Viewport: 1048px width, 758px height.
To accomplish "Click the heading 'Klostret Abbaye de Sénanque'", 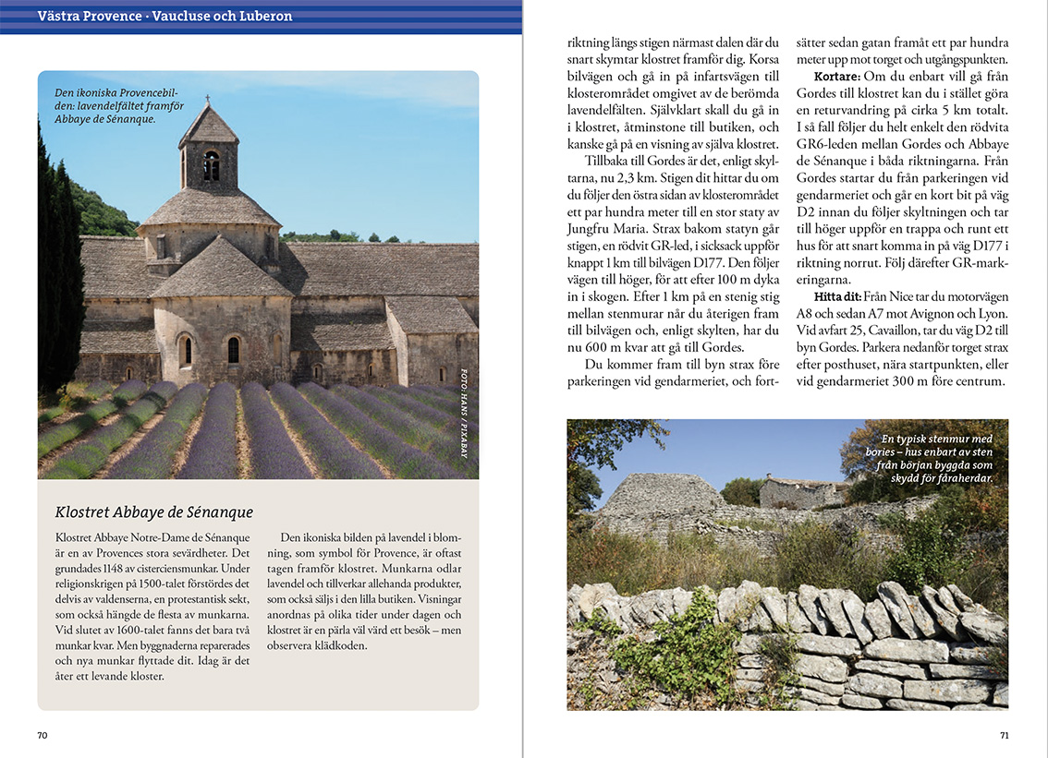I will [x=153, y=511].
